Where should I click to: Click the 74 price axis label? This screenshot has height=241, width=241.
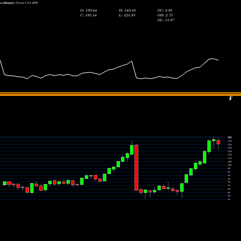pos(229,186)
